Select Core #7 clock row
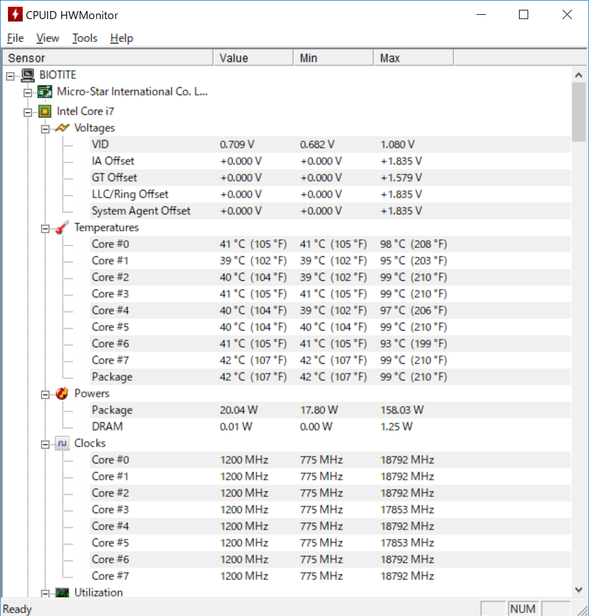The image size is (589, 616). tap(330, 576)
